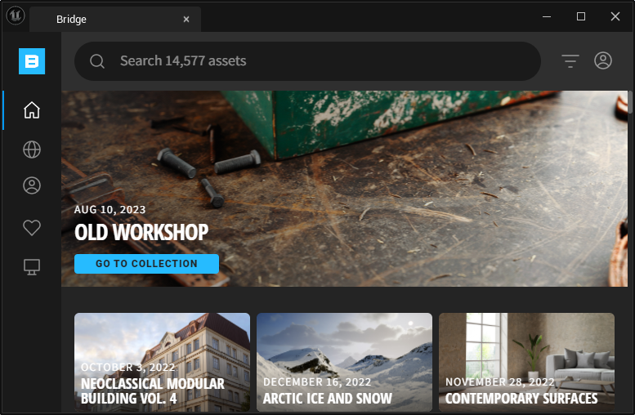Open the filter options icon
This screenshot has width=635, height=415.
(x=570, y=61)
